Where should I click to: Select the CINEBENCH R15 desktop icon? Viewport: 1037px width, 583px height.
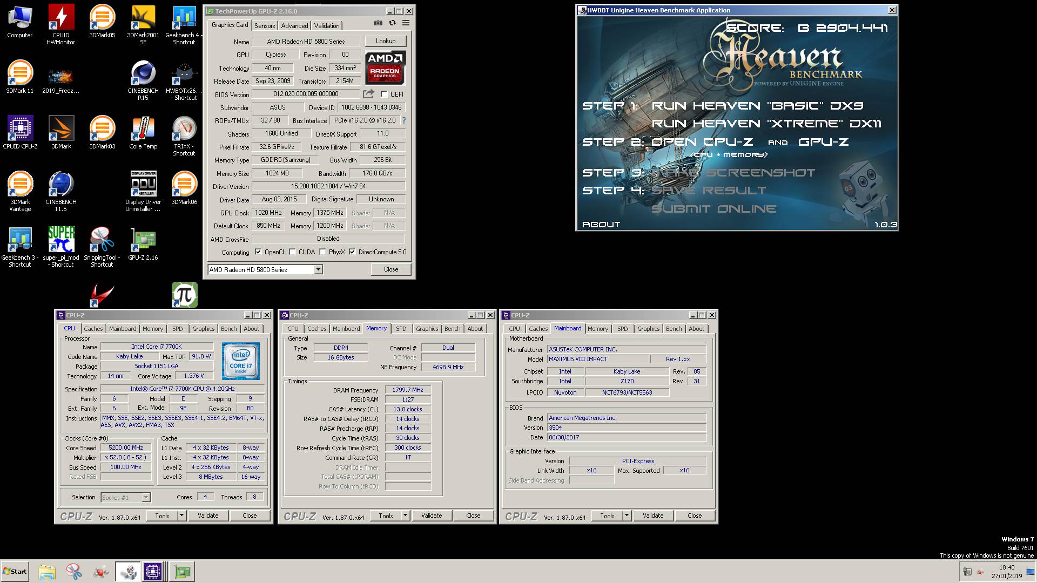[x=143, y=80]
